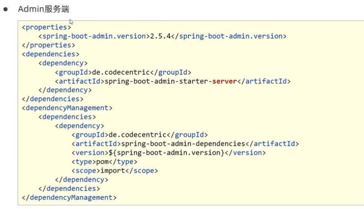This screenshot has width=364, height=209.
Task: Click the closing version tag
Action: click(245, 153)
